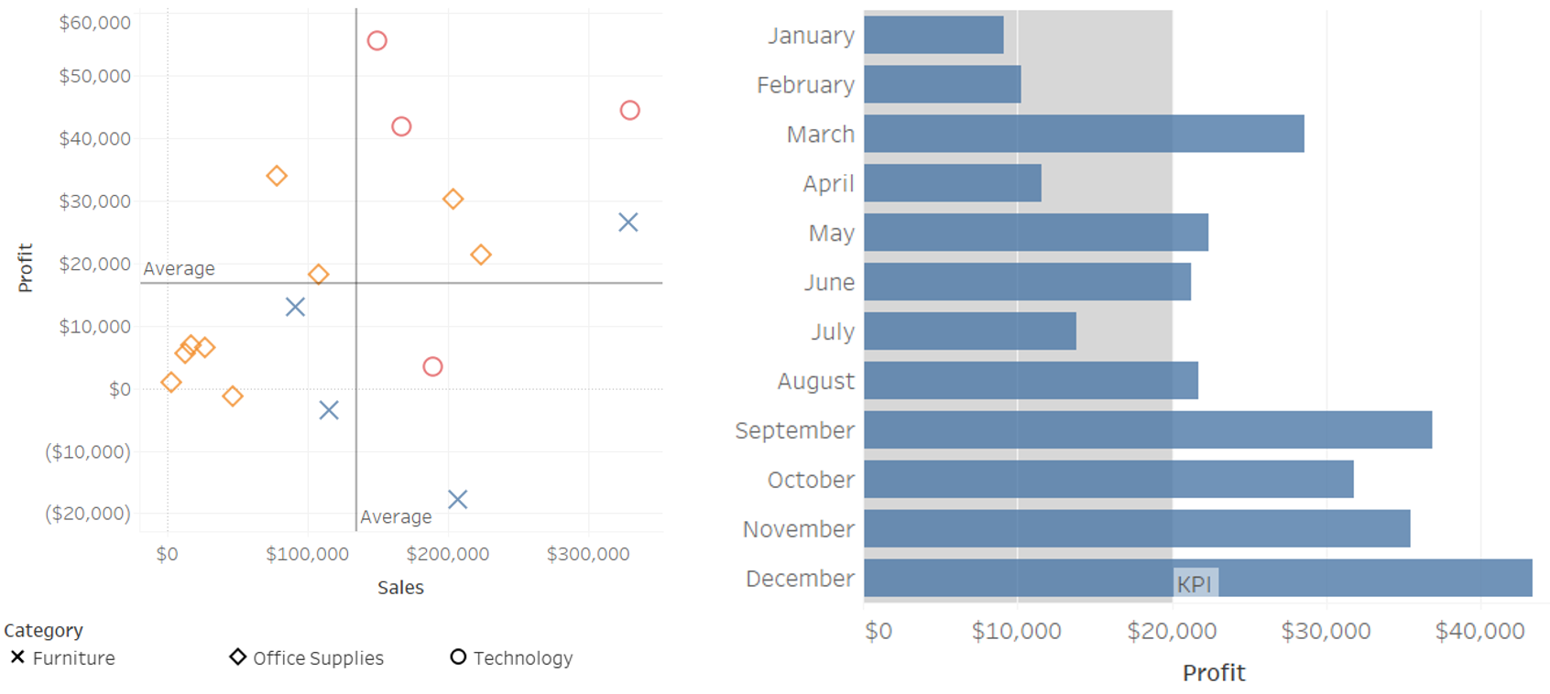Viewport: 1550px width, 694px height.
Task: Click the Sales axis title
Action: pyautogui.click(x=400, y=587)
